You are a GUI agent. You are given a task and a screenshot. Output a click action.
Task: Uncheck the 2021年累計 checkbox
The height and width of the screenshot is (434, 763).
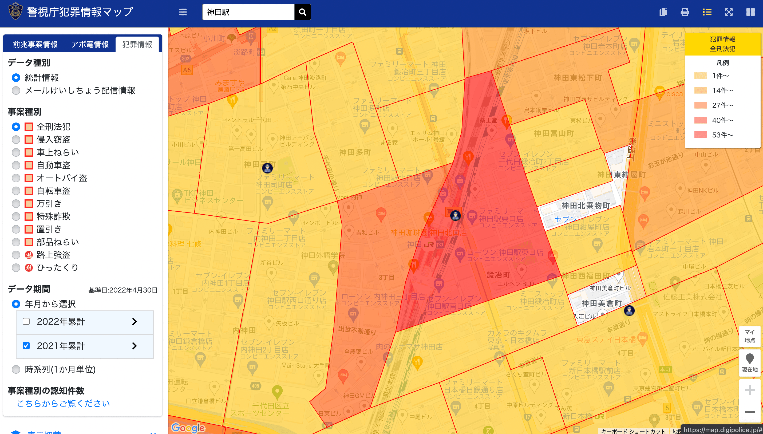[x=26, y=345]
